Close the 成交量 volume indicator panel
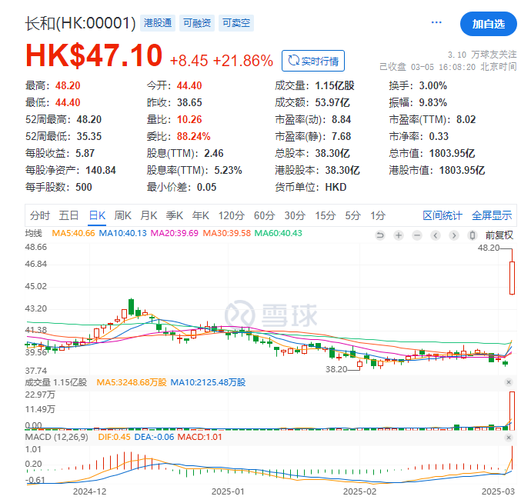 509,382
